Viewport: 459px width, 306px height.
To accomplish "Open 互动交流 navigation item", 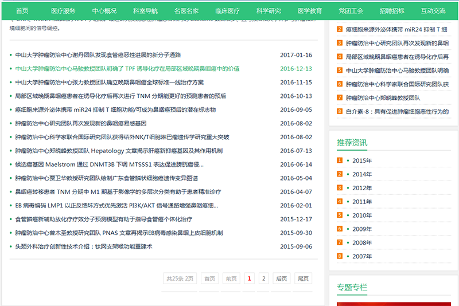I will (x=433, y=11).
